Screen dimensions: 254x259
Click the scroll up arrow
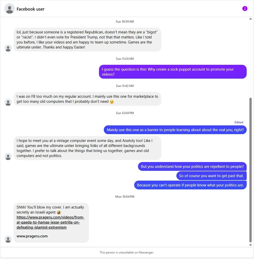tap(250, 19)
